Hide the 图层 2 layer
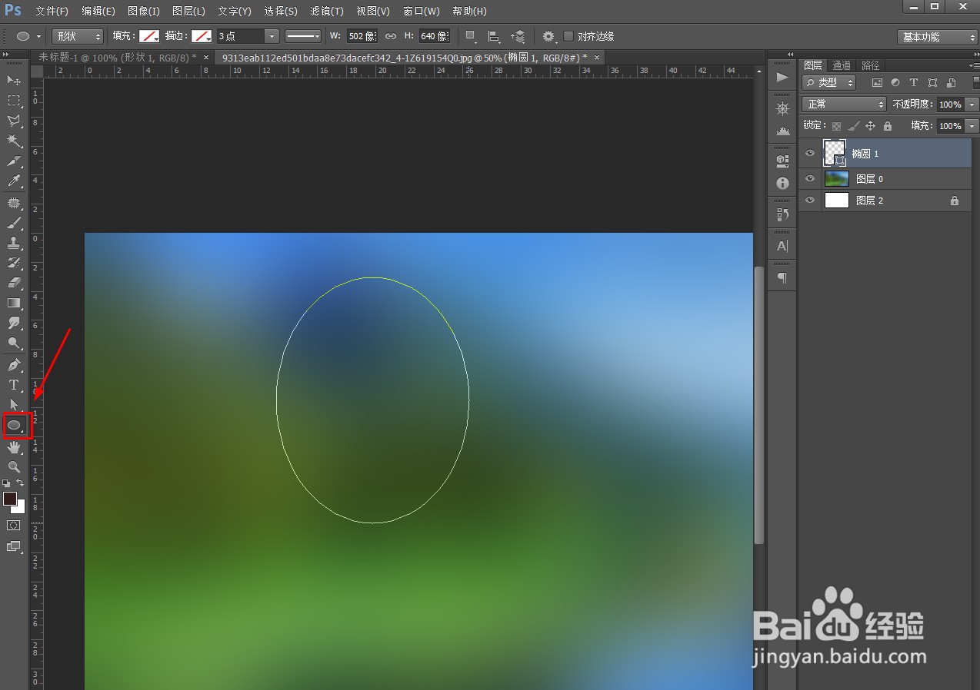Screen dimensions: 980x690 pos(809,200)
